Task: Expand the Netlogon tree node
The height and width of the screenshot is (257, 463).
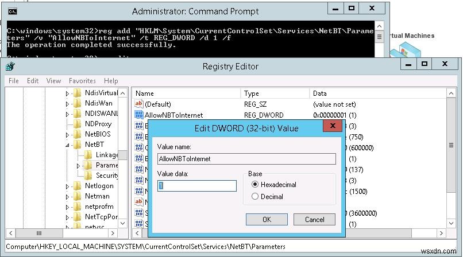Action: pos(67,186)
